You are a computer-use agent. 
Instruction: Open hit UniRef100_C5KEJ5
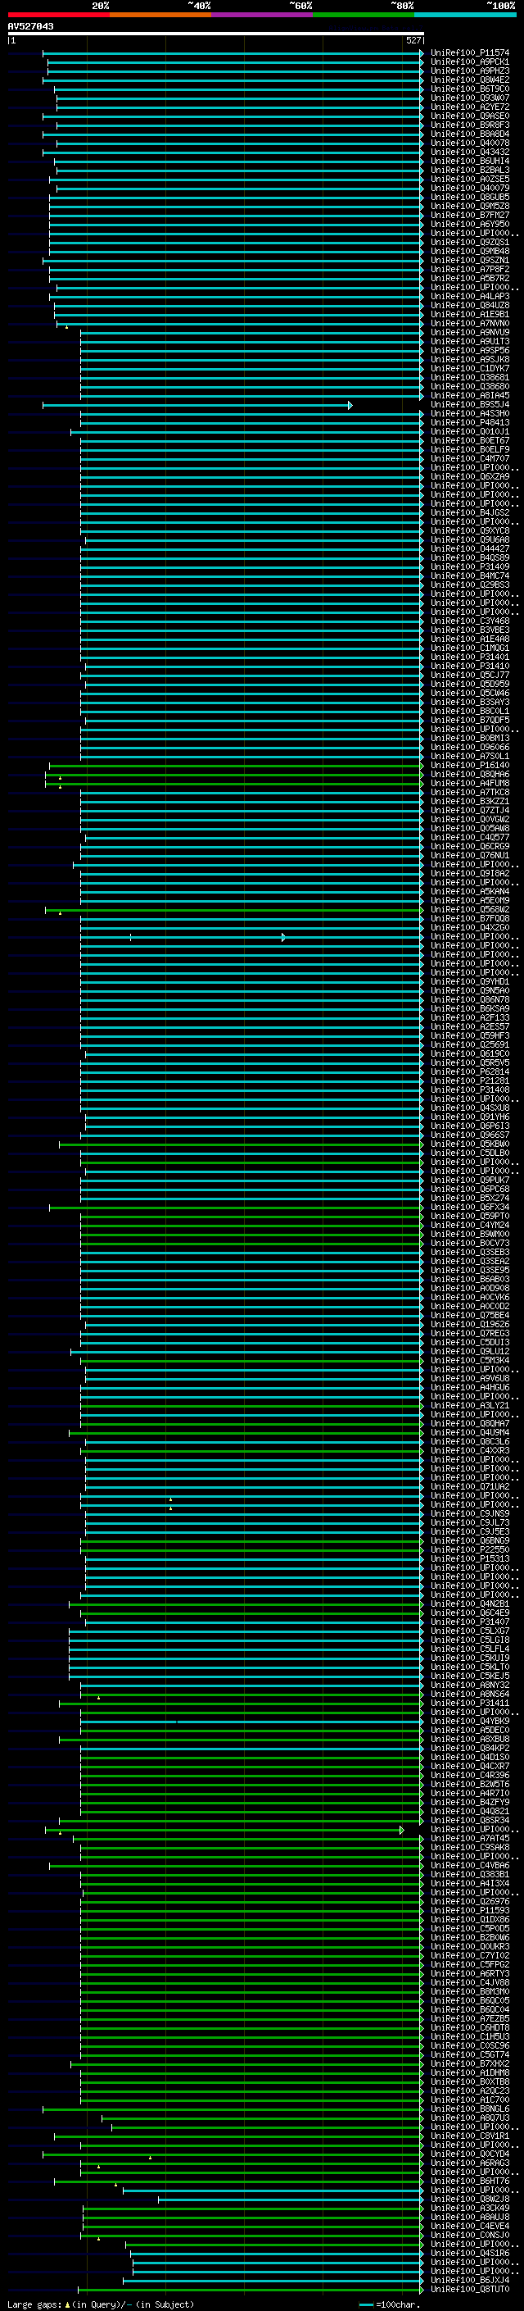[x=470, y=1676]
